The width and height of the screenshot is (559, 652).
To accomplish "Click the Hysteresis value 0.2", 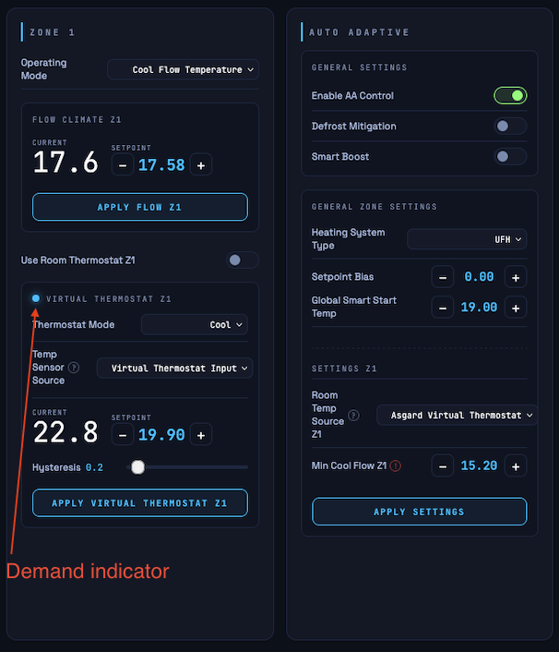I will (x=94, y=467).
